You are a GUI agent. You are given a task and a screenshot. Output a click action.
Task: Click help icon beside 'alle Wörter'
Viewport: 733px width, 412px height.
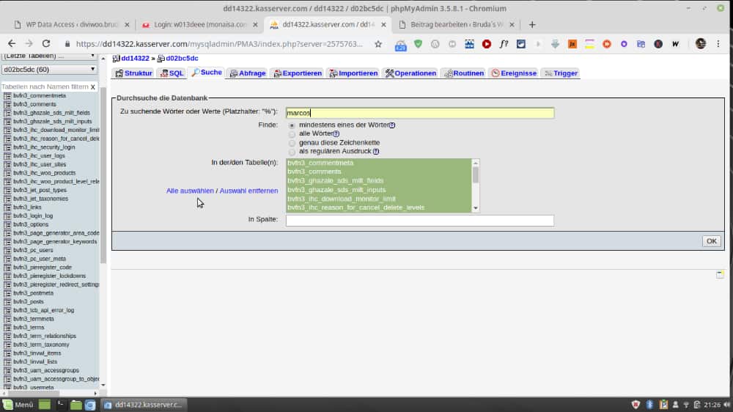click(x=336, y=134)
